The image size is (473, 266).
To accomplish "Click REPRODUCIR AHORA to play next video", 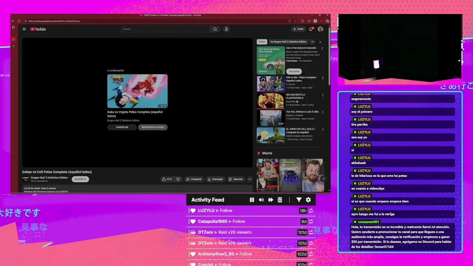I will pyautogui.click(x=153, y=127).
